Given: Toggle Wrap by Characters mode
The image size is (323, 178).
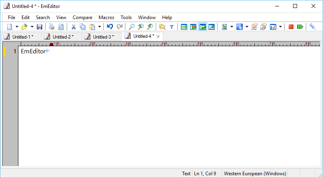Looking at the screenshot, I should [193, 27].
